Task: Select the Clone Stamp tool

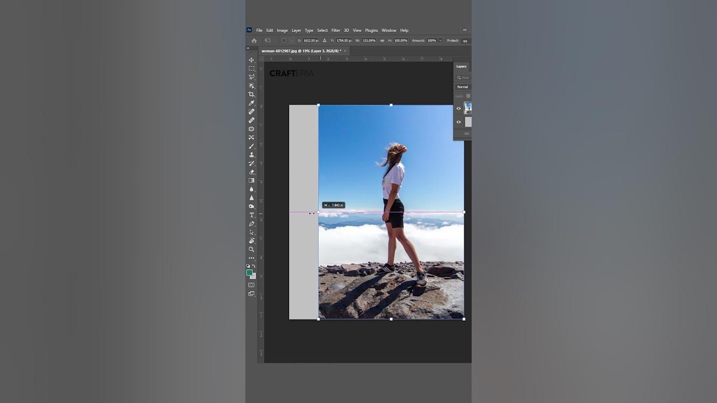Action: 252,154
